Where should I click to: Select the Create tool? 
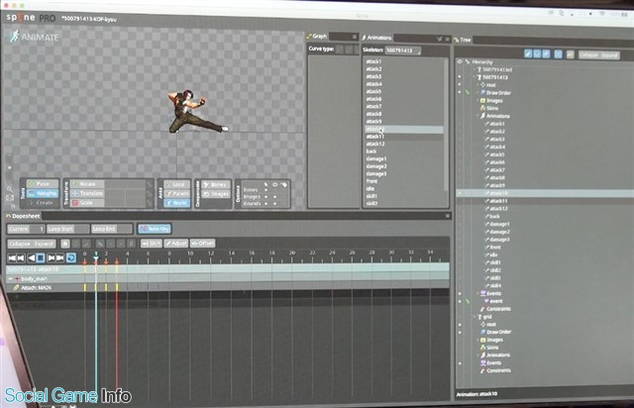42,203
